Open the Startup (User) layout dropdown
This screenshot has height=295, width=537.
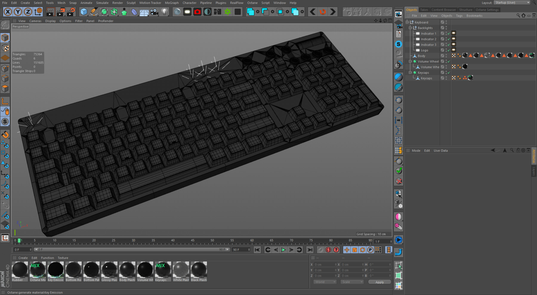(x=512, y=2)
